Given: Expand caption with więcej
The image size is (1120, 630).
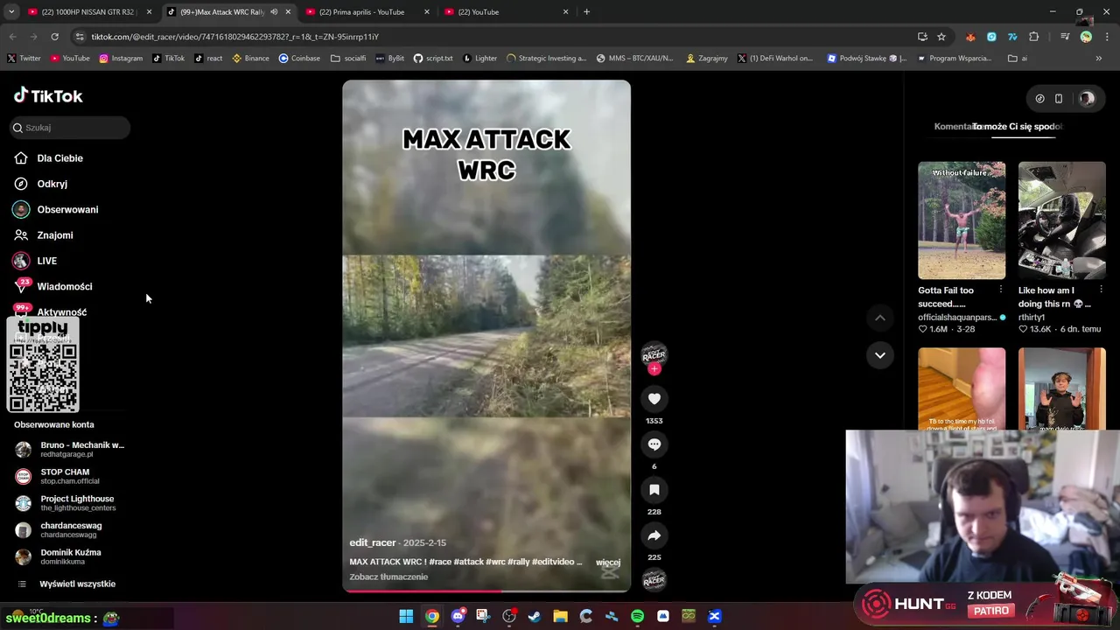Looking at the screenshot, I should [x=608, y=562].
